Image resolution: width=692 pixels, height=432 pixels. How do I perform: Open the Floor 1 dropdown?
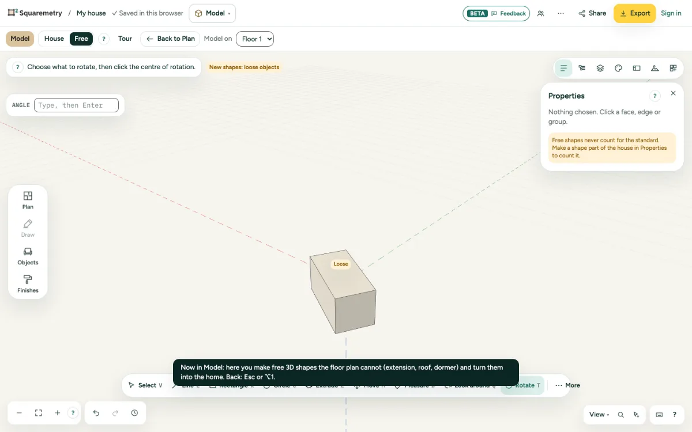(255, 39)
